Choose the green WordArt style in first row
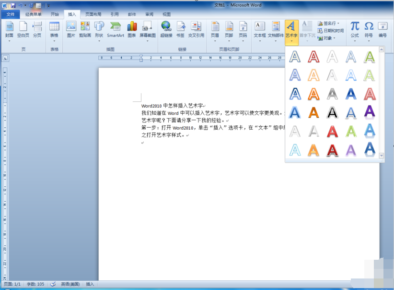The width and height of the screenshot is (394, 290). click(370, 56)
